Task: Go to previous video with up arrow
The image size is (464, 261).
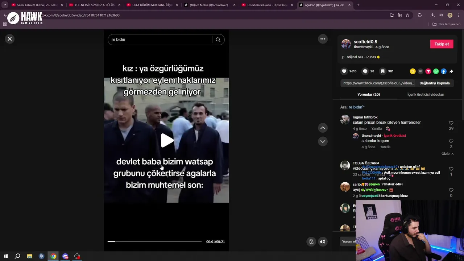Action: (323, 128)
